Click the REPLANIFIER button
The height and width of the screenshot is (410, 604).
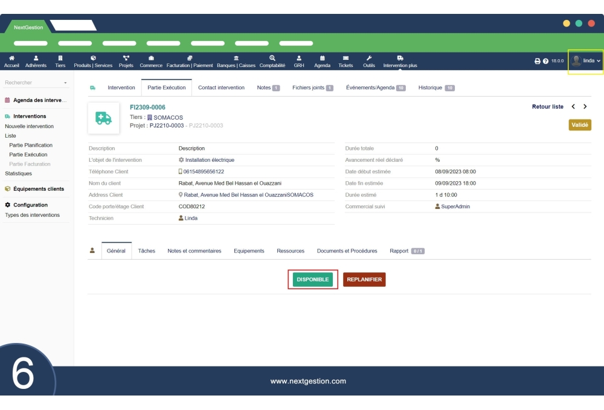tap(364, 280)
